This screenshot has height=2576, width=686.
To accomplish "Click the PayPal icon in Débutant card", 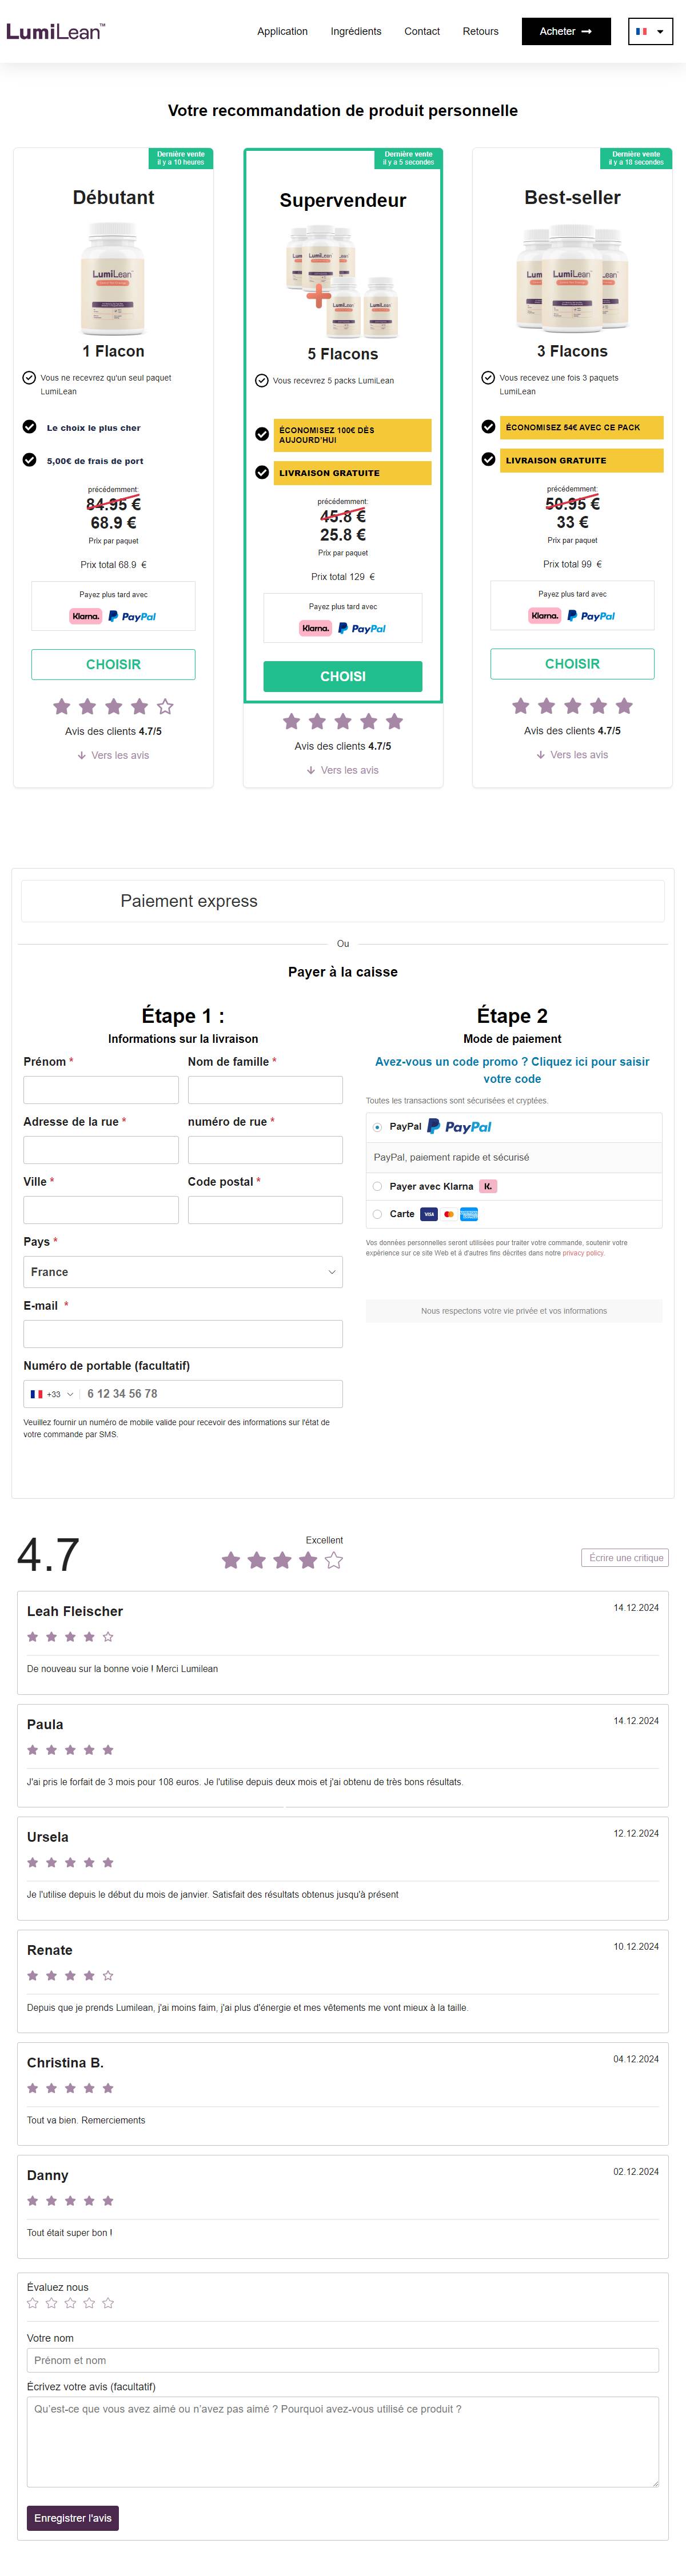I will [x=132, y=616].
